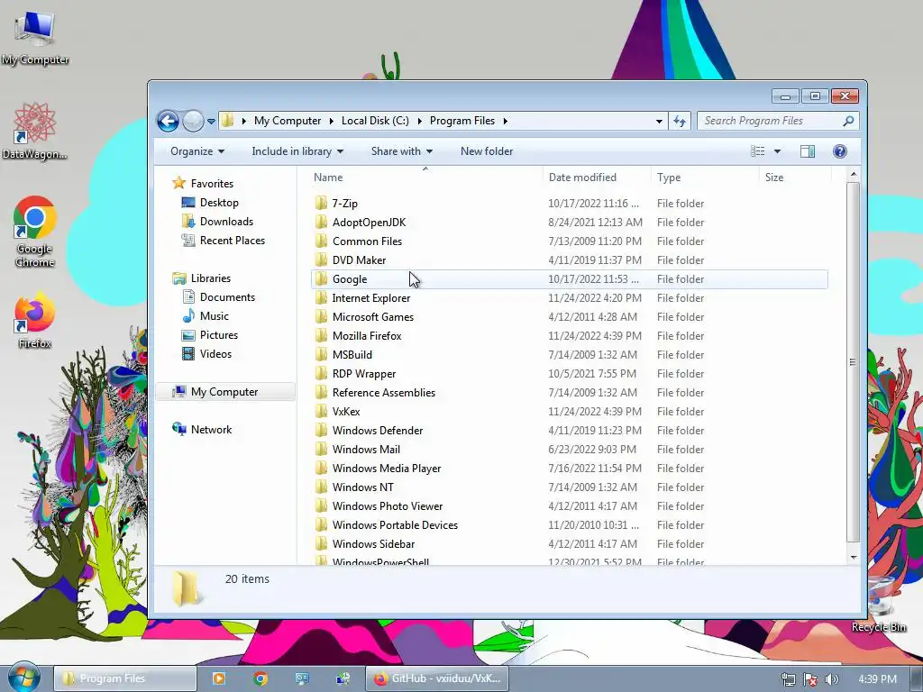This screenshot has width=923, height=692.
Task: Open Desktop in Favorites
Action: 219,203
